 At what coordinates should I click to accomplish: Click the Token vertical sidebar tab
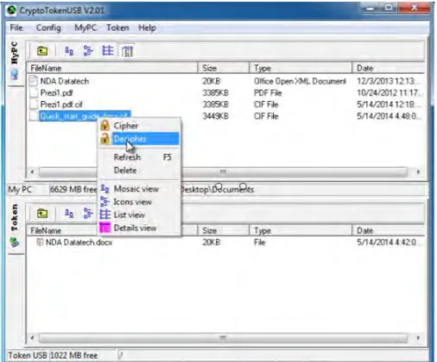pos(15,227)
